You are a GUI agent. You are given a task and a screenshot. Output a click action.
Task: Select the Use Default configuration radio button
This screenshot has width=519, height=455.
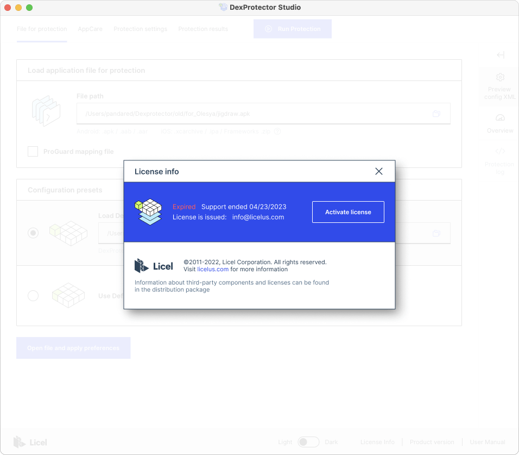point(33,296)
